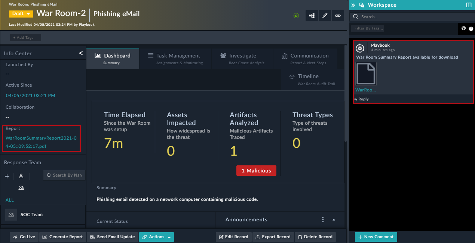
Task: Select the single user icon in Response Team
Action: click(x=21, y=176)
